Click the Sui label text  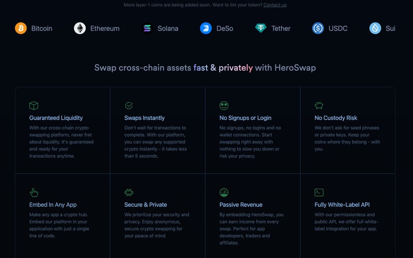point(390,28)
